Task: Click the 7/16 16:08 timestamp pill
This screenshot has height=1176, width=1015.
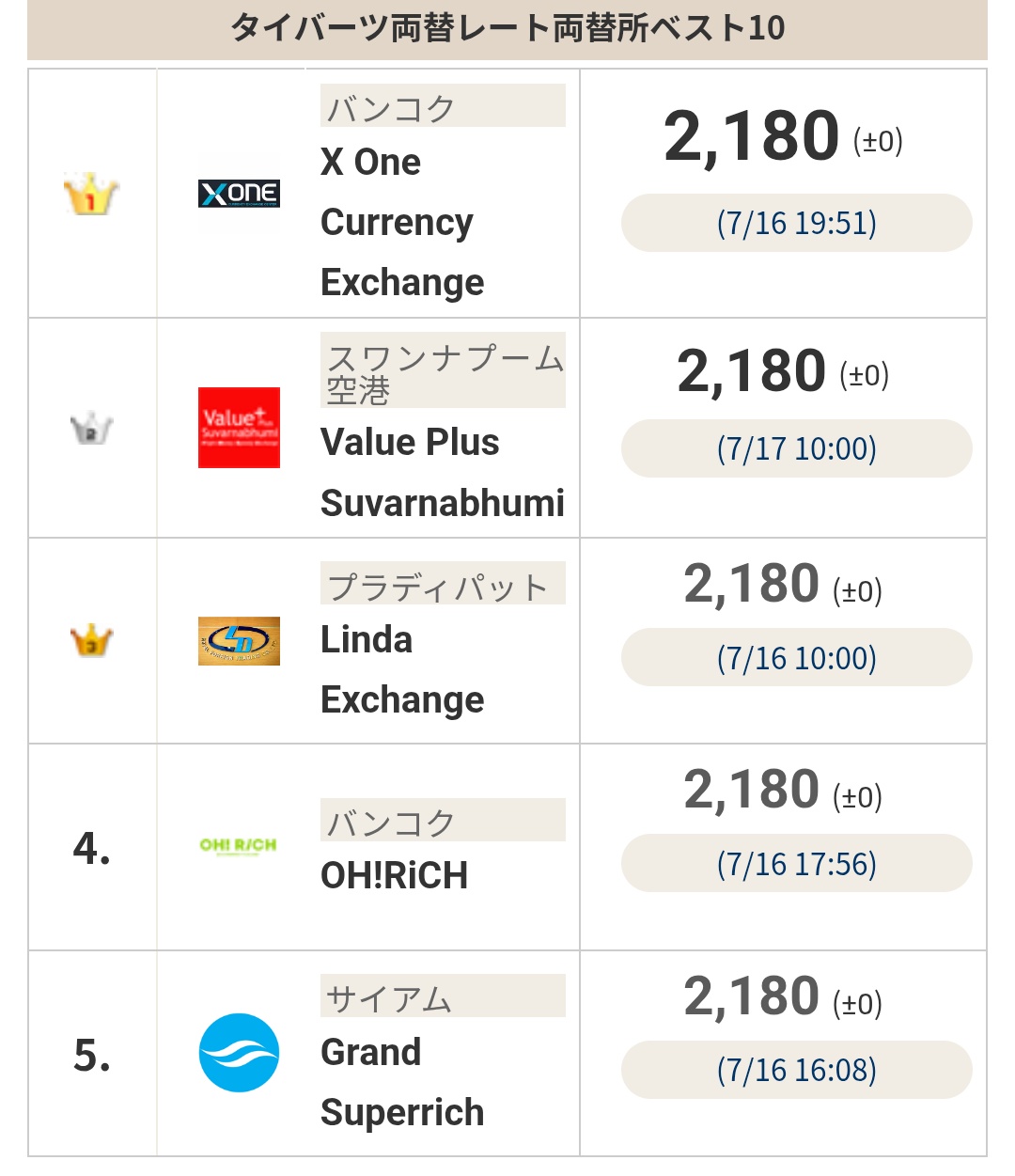Action: (797, 1070)
